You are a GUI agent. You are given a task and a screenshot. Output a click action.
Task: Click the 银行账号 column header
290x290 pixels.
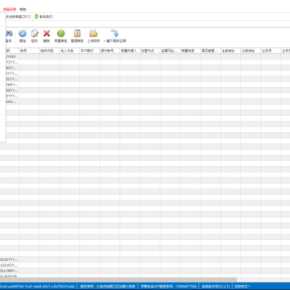110,51
